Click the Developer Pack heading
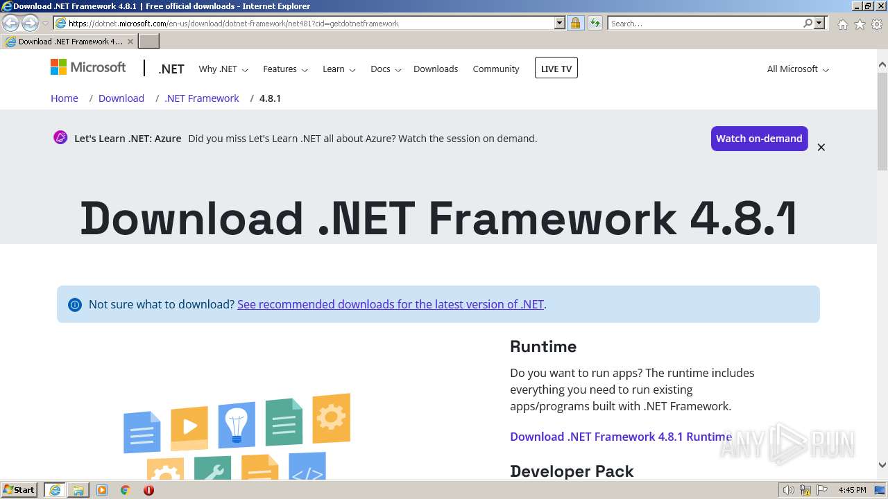Viewport: 888px width, 499px height. tap(572, 471)
